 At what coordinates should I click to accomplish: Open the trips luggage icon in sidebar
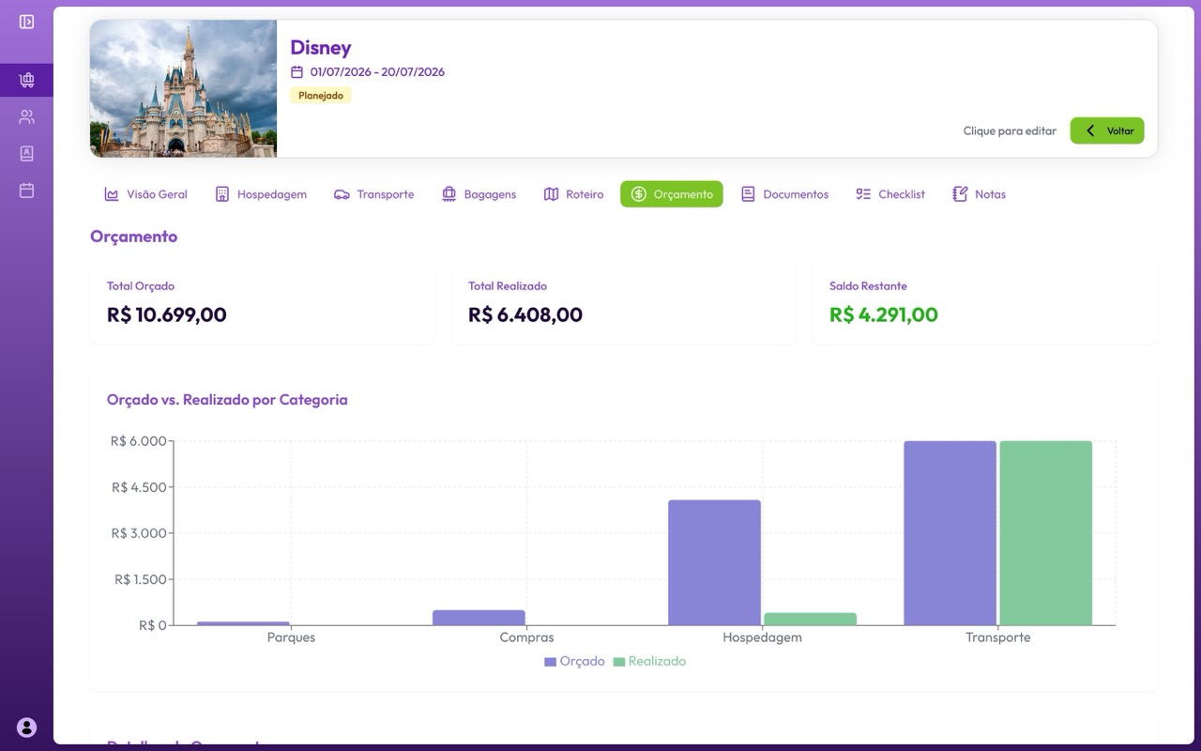click(26, 81)
